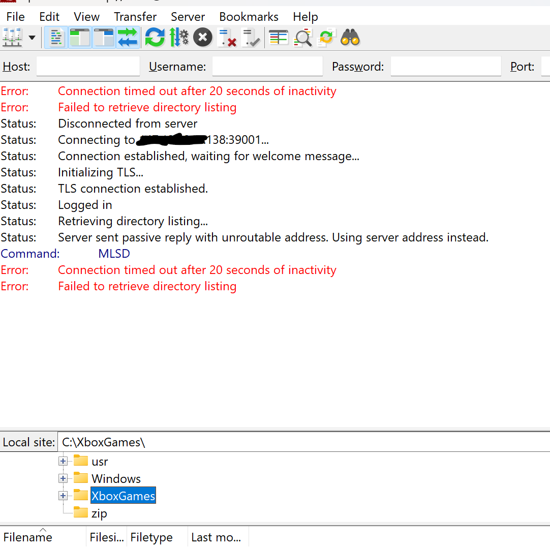The height and width of the screenshot is (549, 550).
Task: Open the file search with the binoculars icon
Action: (x=350, y=37)
